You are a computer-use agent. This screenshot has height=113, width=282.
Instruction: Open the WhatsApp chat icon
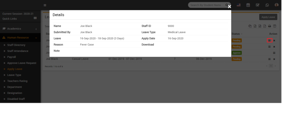pos(267,5)
